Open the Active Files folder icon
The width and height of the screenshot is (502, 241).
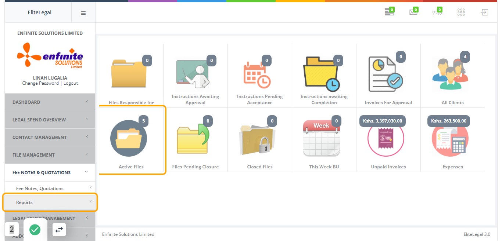pos(129,138)
